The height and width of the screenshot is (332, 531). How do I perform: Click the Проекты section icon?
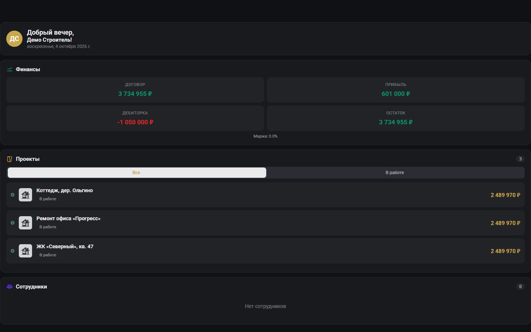coord(10,159)
